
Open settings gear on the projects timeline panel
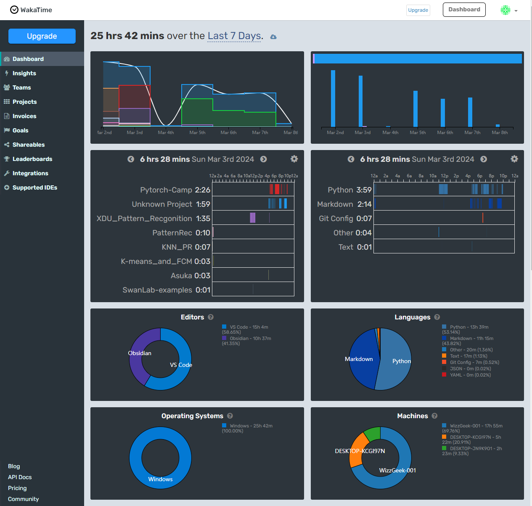point(294,159)
